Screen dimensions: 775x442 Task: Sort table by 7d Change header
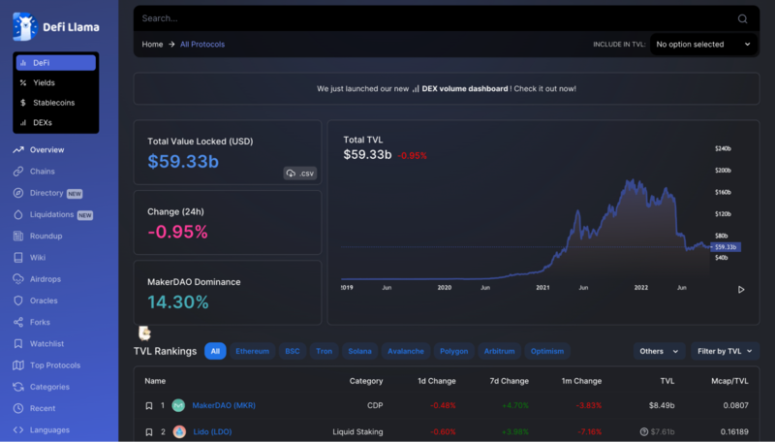[510, 381]
